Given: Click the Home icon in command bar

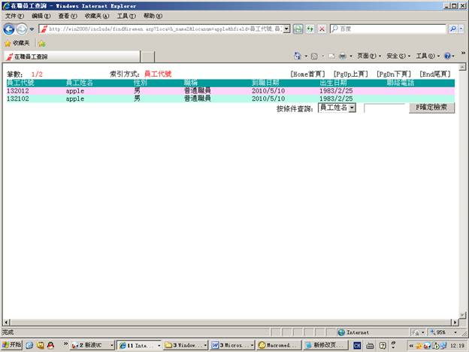Looking at the screenshot, I should click(x=298, y=56).
